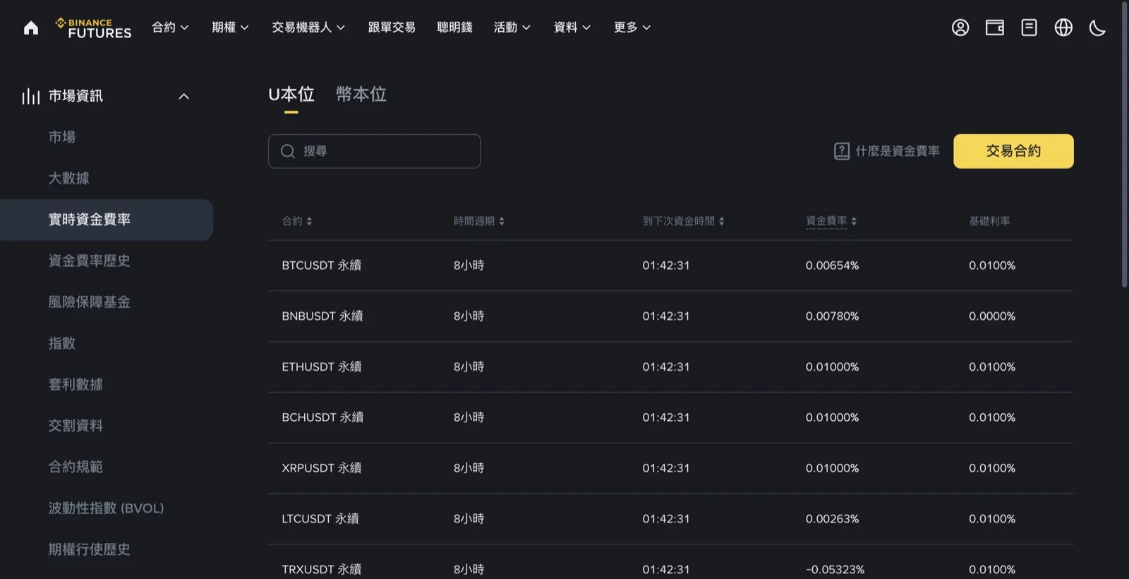The image size is (1129, 579).
Task: Open the language globe icon
Action: point(1063,28)
